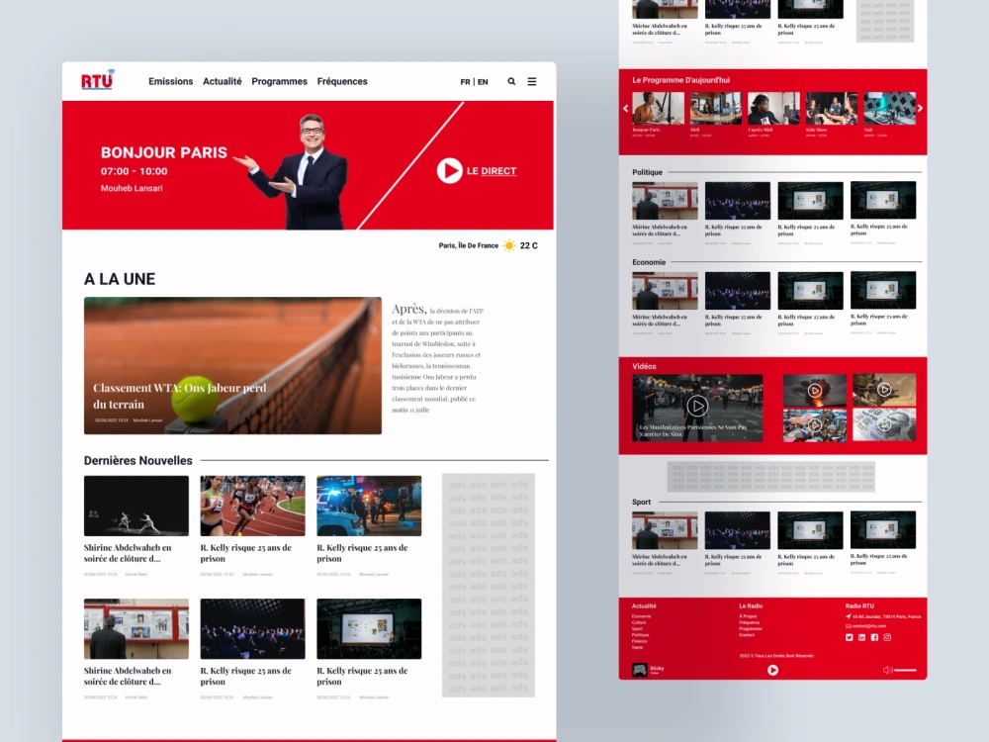Click the sun weather icon
This screenshot has width=989, height=742.
tap(509, 245)
